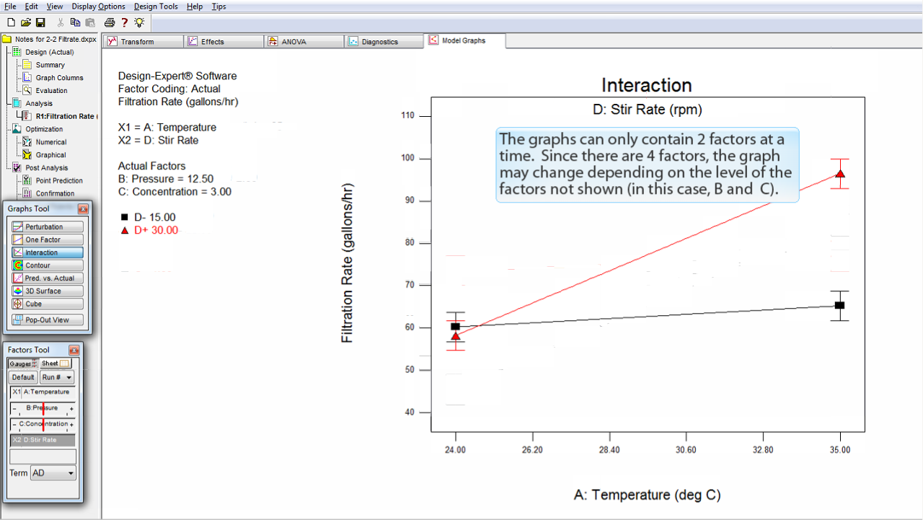Image resolution: width=923 pixels, height=520 pixels.
Task: Click the Open file folder icon
Action: [26, 23]
